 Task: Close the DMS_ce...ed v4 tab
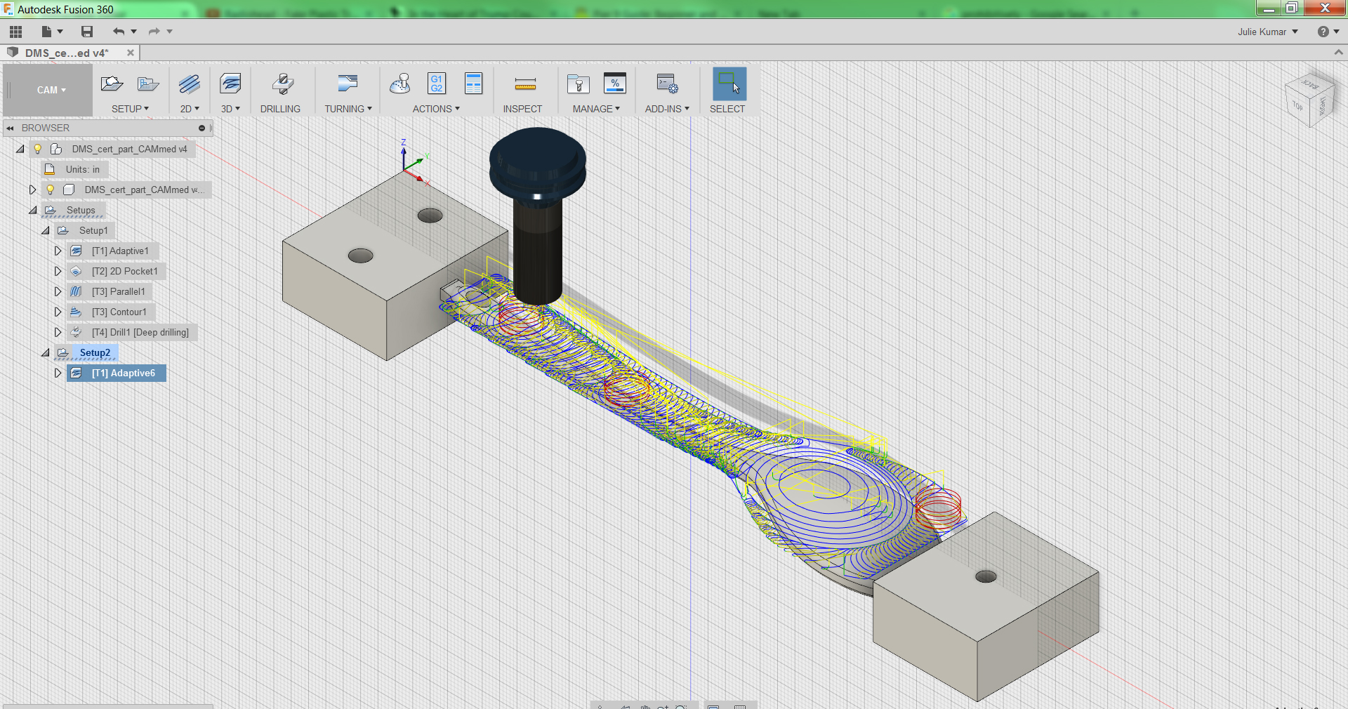[131, 53]
